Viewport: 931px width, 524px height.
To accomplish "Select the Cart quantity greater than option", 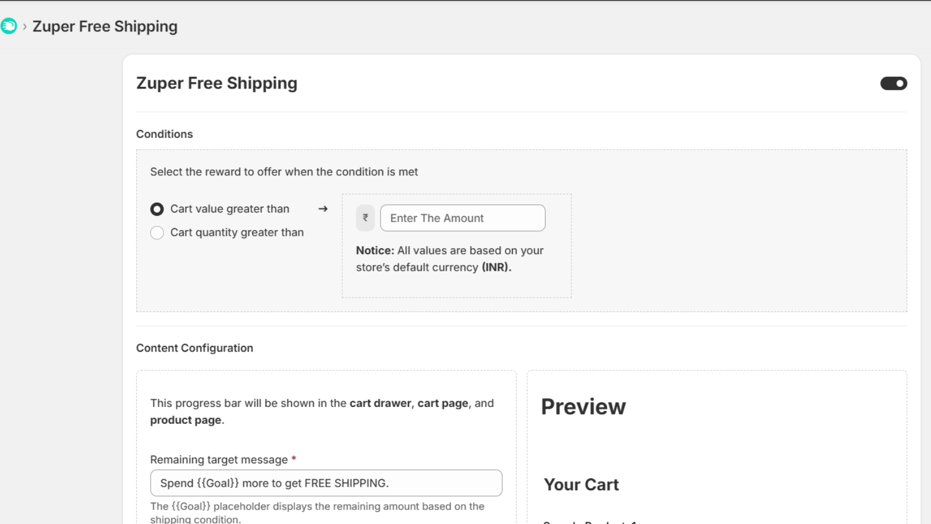I will [236, 232].
